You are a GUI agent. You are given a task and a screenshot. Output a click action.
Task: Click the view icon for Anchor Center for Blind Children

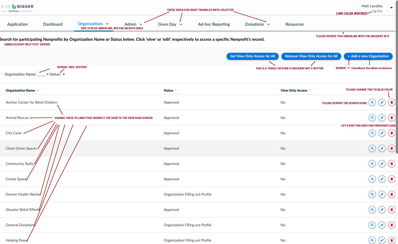(372, 103)
